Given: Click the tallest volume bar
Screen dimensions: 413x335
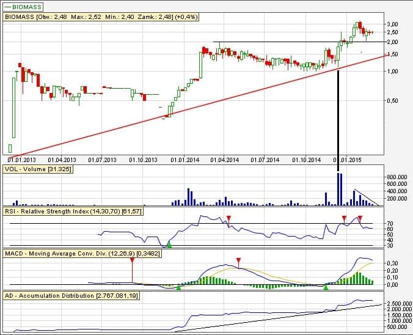Looking at the screenshot, I should click(339, 189).
